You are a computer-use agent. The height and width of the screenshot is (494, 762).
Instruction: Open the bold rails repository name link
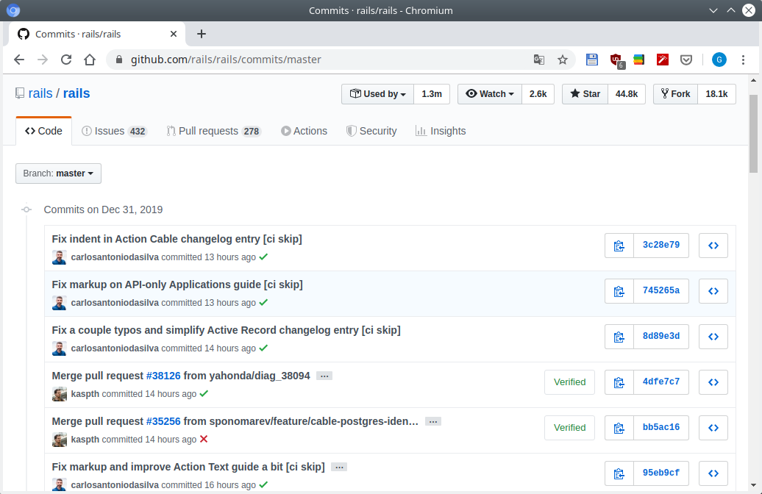pyautogui.click(x=76, y=93)
